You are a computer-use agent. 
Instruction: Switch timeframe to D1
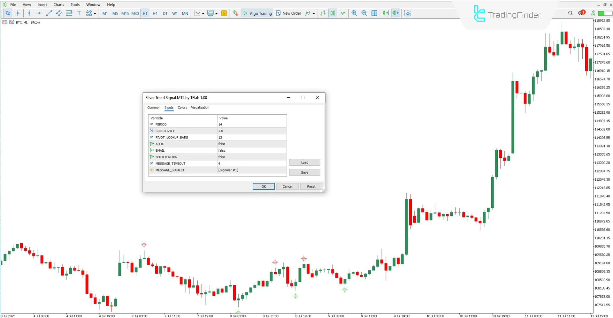click(x=165, y=13)
